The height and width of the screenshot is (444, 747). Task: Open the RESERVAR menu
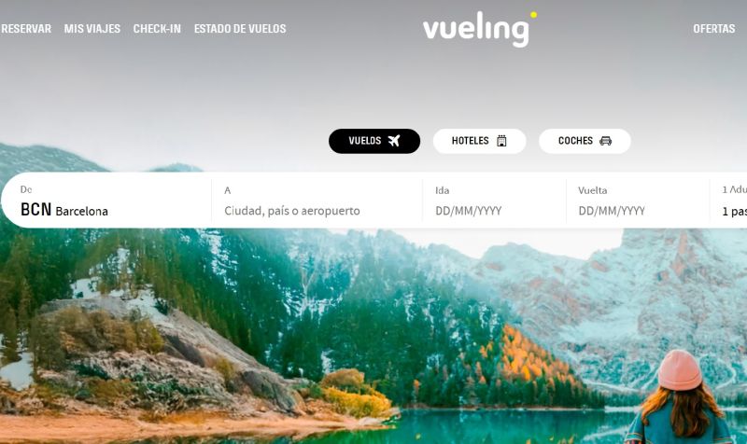pos(26,29)
